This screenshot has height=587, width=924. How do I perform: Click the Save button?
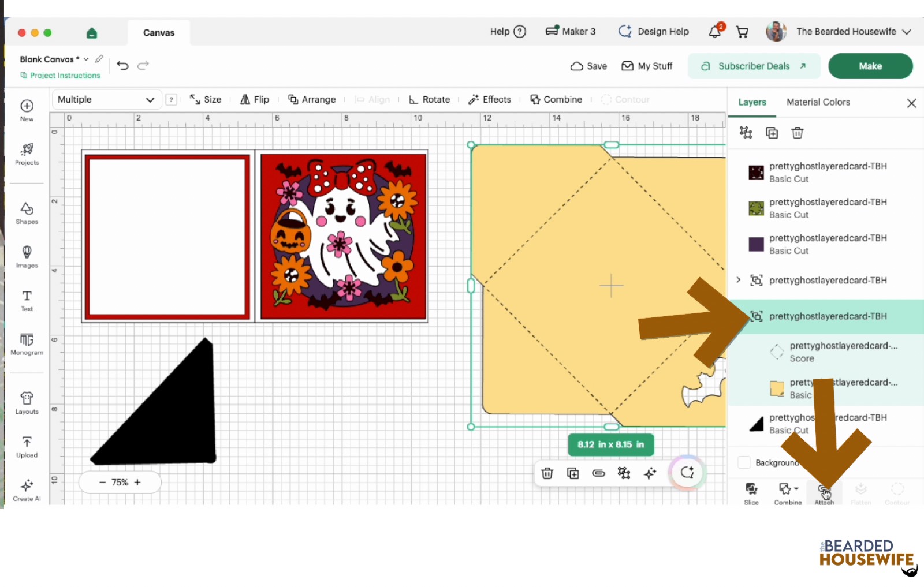tap(588, 66)
